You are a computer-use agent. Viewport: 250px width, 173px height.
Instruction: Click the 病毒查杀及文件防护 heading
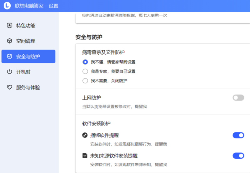(x=103, y=52)
